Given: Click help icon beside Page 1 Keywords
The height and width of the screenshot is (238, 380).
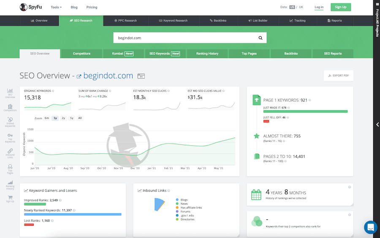Looking at the screenshot, I should (310, 100).
